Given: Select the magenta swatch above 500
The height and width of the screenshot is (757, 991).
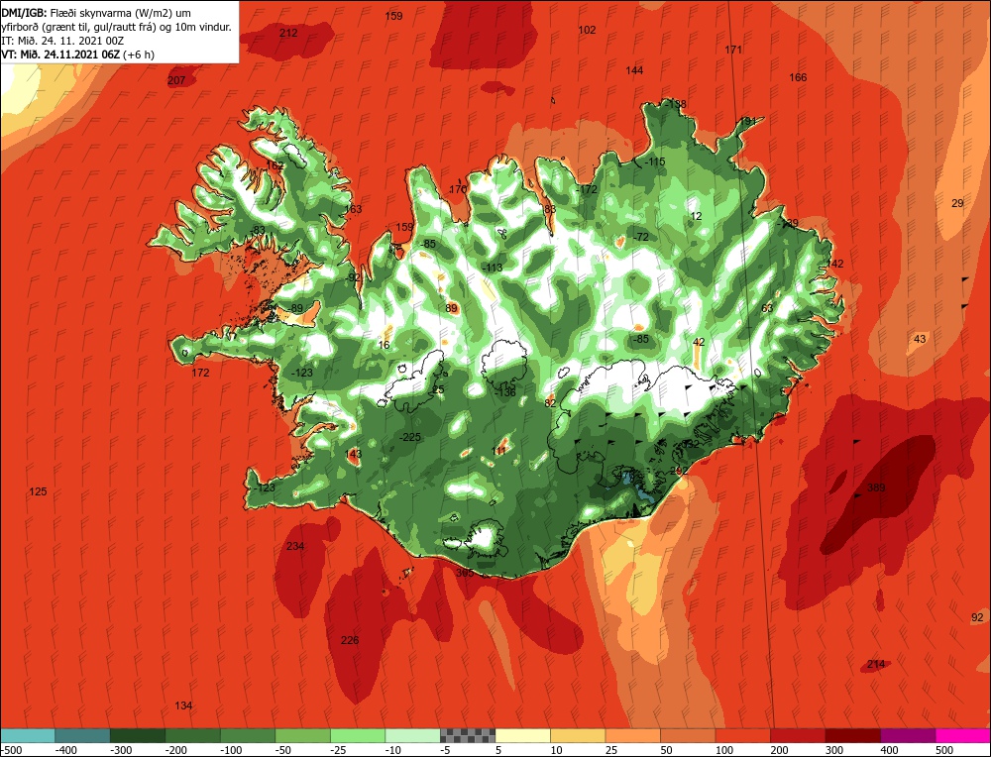Looking at the screenshot, I should [x=962, y=735].
